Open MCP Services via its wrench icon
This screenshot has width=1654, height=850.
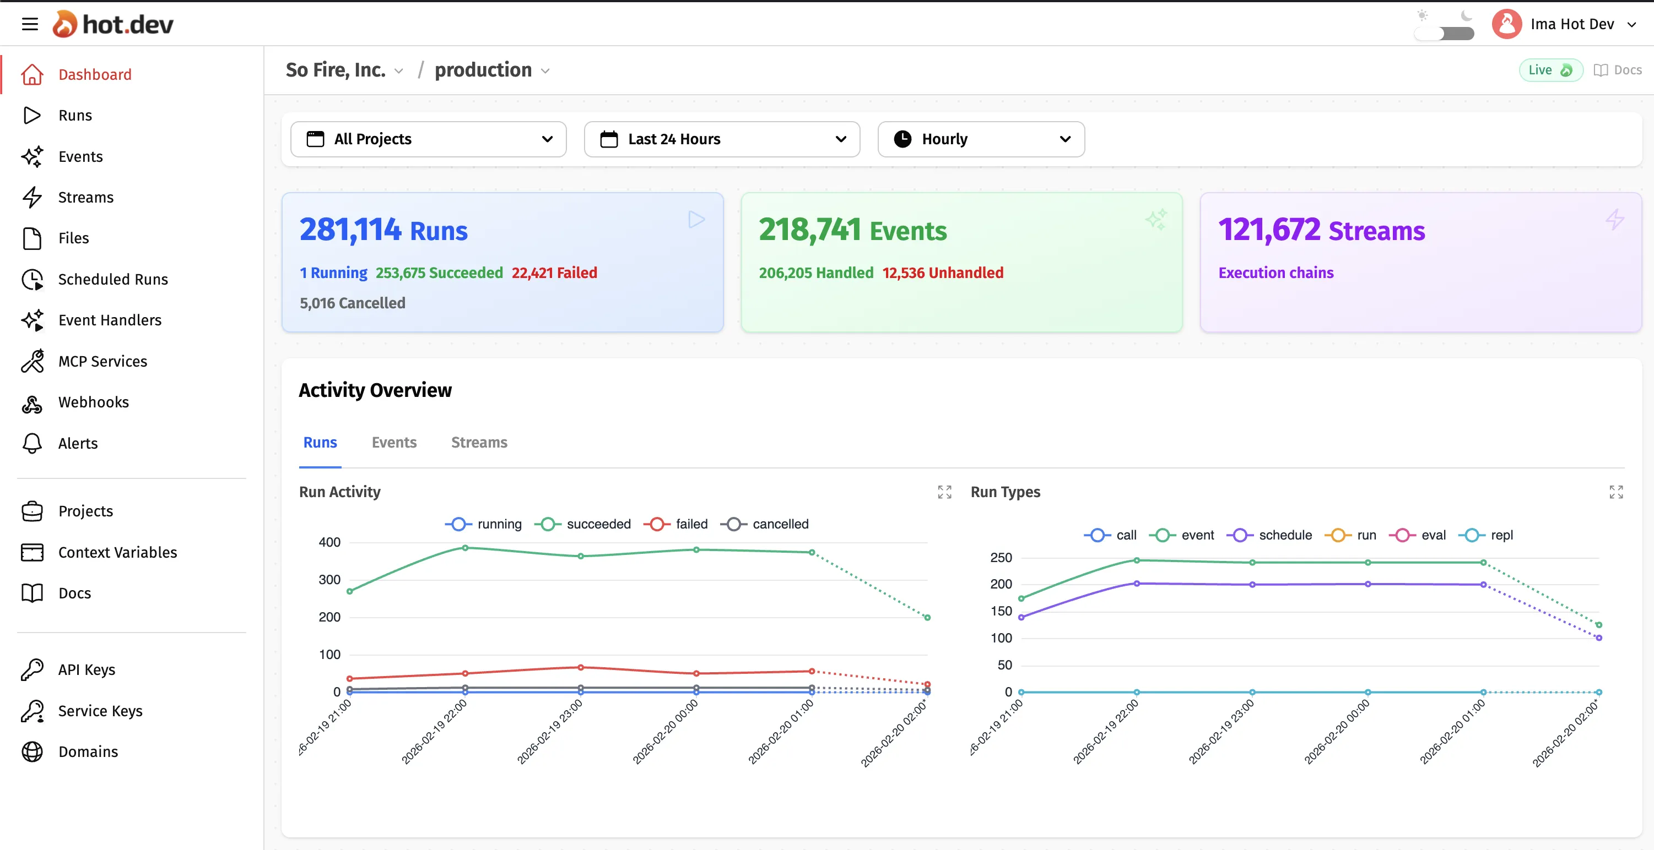coord(33,361)
